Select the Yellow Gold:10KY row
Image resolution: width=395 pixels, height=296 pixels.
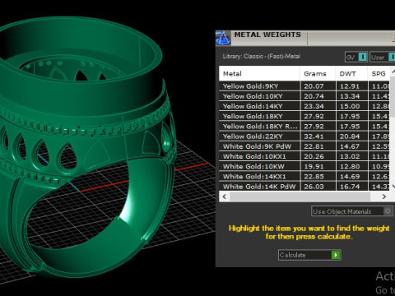304,96
